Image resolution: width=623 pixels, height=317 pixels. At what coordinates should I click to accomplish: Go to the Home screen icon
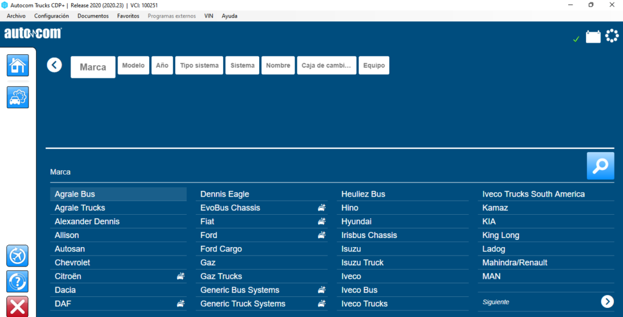(x=18, y=65)
